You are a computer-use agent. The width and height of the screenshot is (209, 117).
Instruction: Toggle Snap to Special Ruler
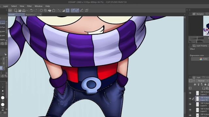(x=77, y=10)
